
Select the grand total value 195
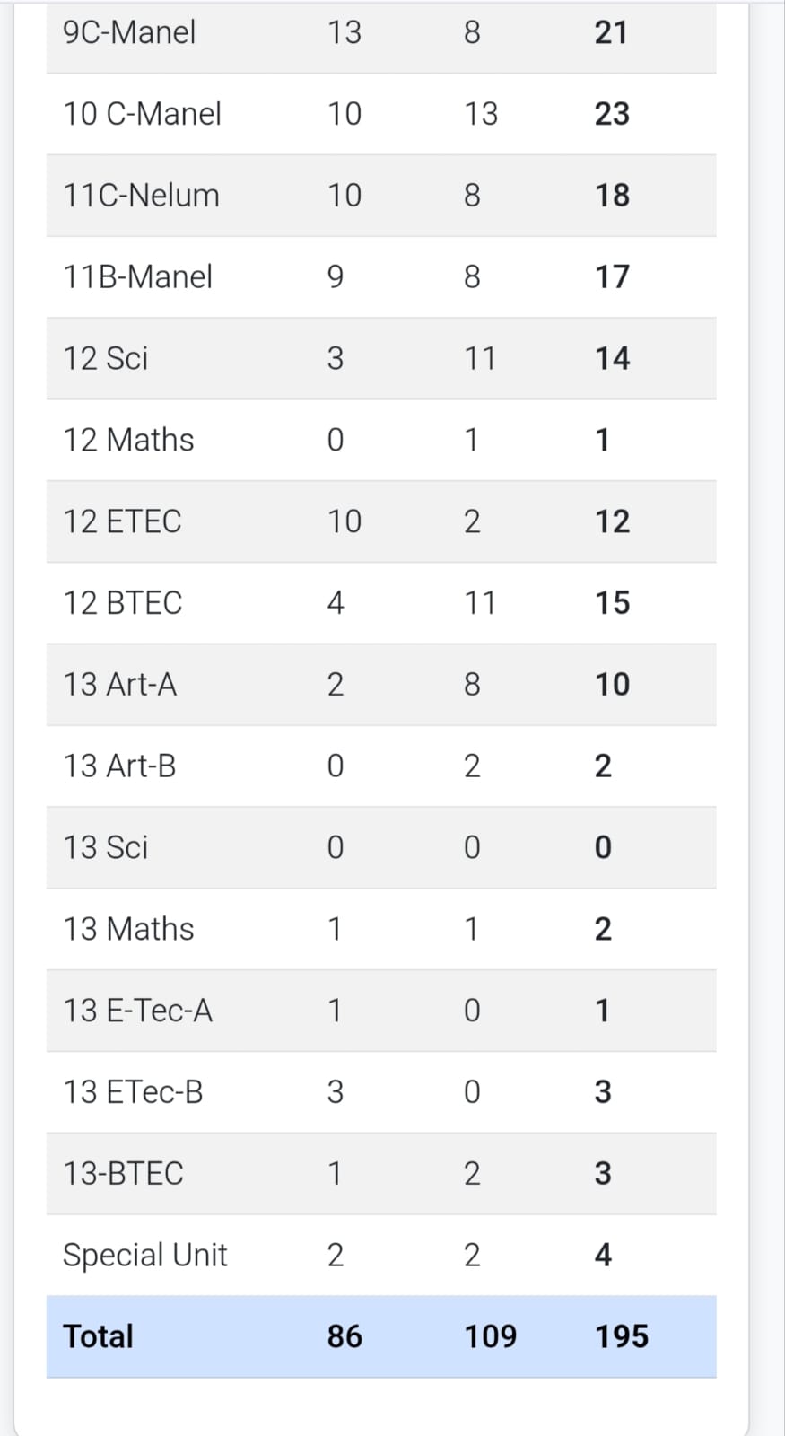(622, 1336)
